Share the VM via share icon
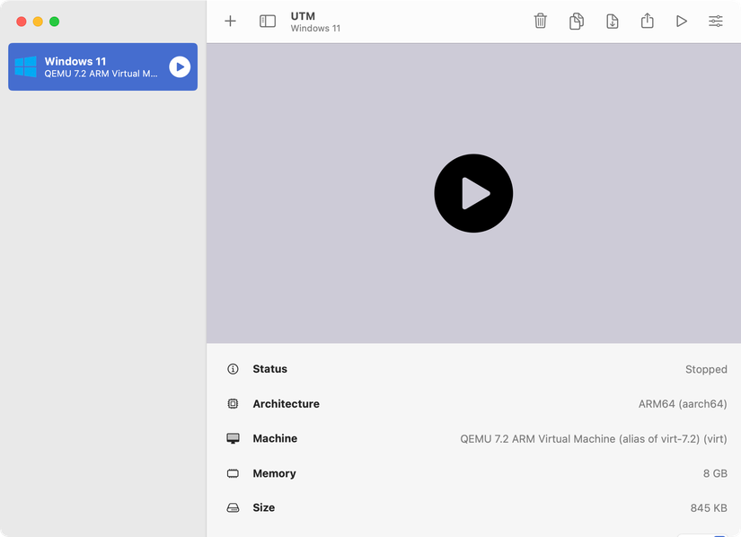Image resolution: width=741 pixels, height=537 pixels. pos(648,21)
